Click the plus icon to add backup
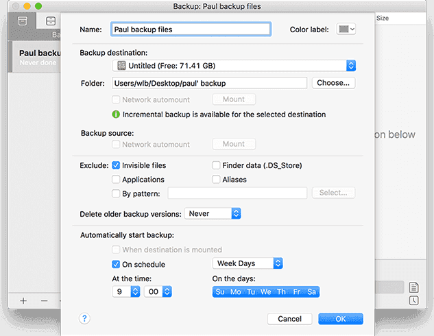 [x=23, y=300]
